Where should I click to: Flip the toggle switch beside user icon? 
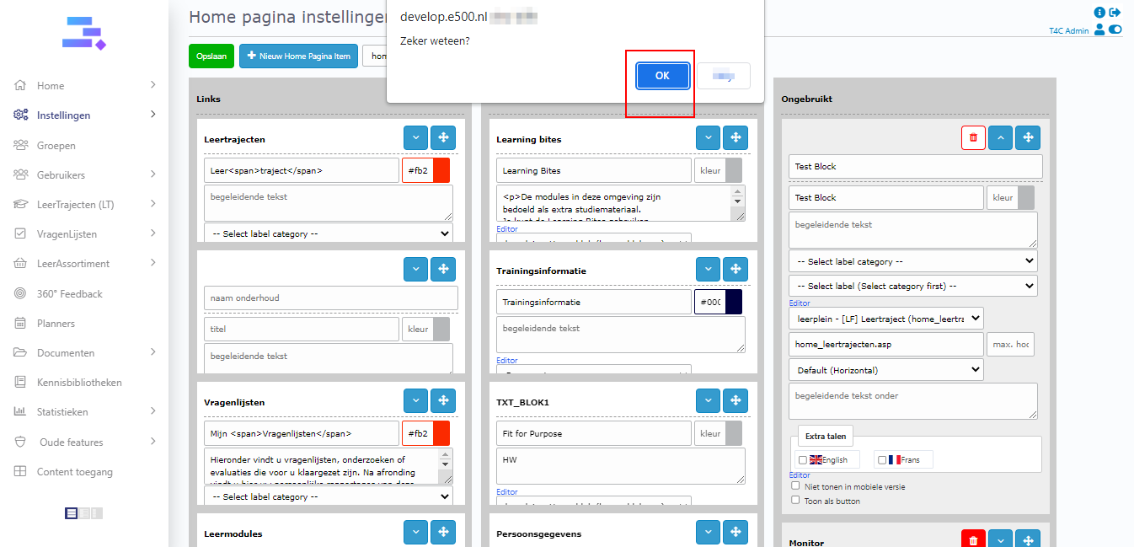(1115, 30)
